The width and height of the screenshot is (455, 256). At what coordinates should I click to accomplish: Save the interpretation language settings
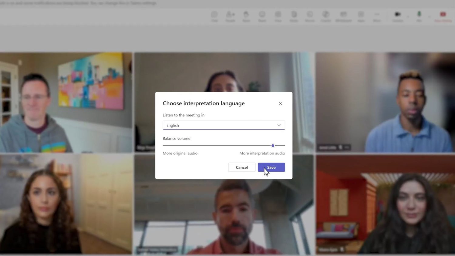(x=271, y=167)
